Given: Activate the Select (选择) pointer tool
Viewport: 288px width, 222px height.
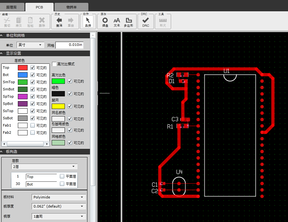Looking at the screenshot, I should 88,22.
